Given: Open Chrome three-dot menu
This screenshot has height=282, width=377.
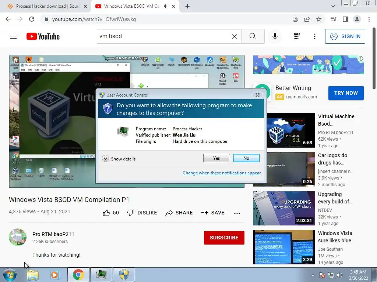Looking at the screenshot, I should coord(369,19).
